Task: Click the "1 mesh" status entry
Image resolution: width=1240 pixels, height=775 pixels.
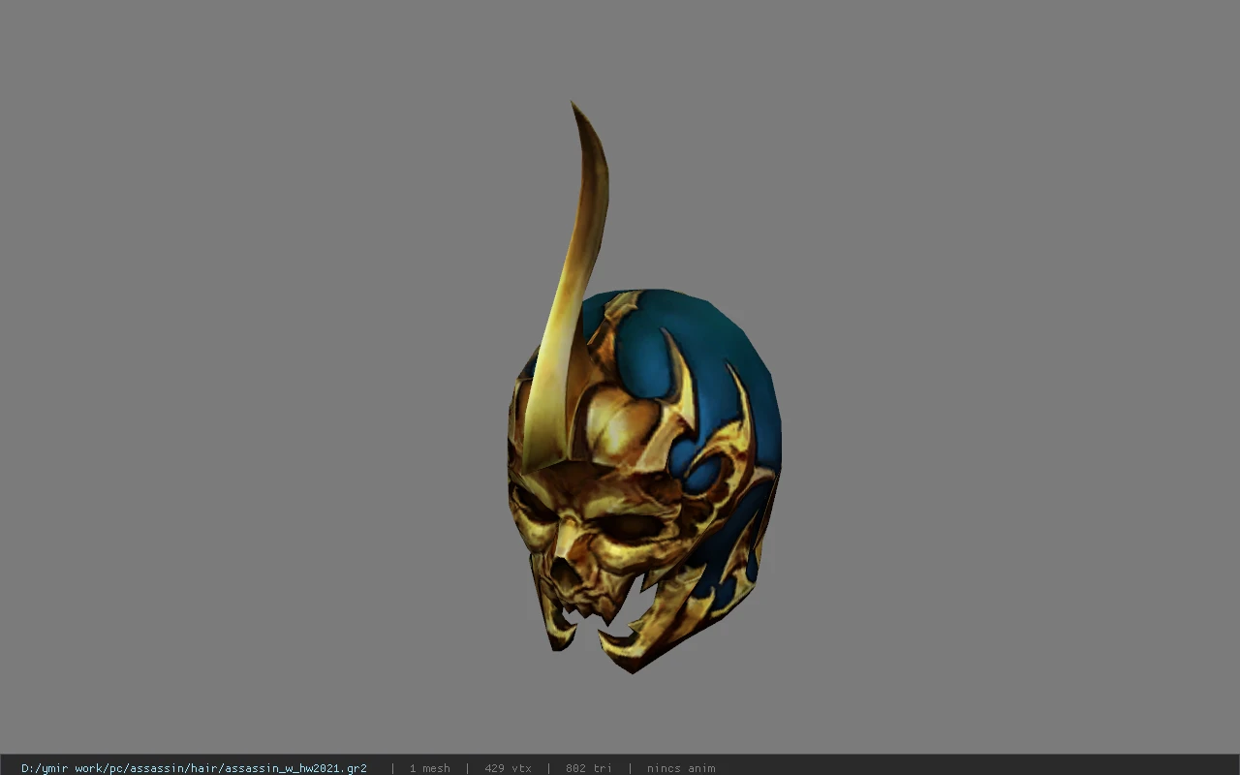Action: [429, 768]
